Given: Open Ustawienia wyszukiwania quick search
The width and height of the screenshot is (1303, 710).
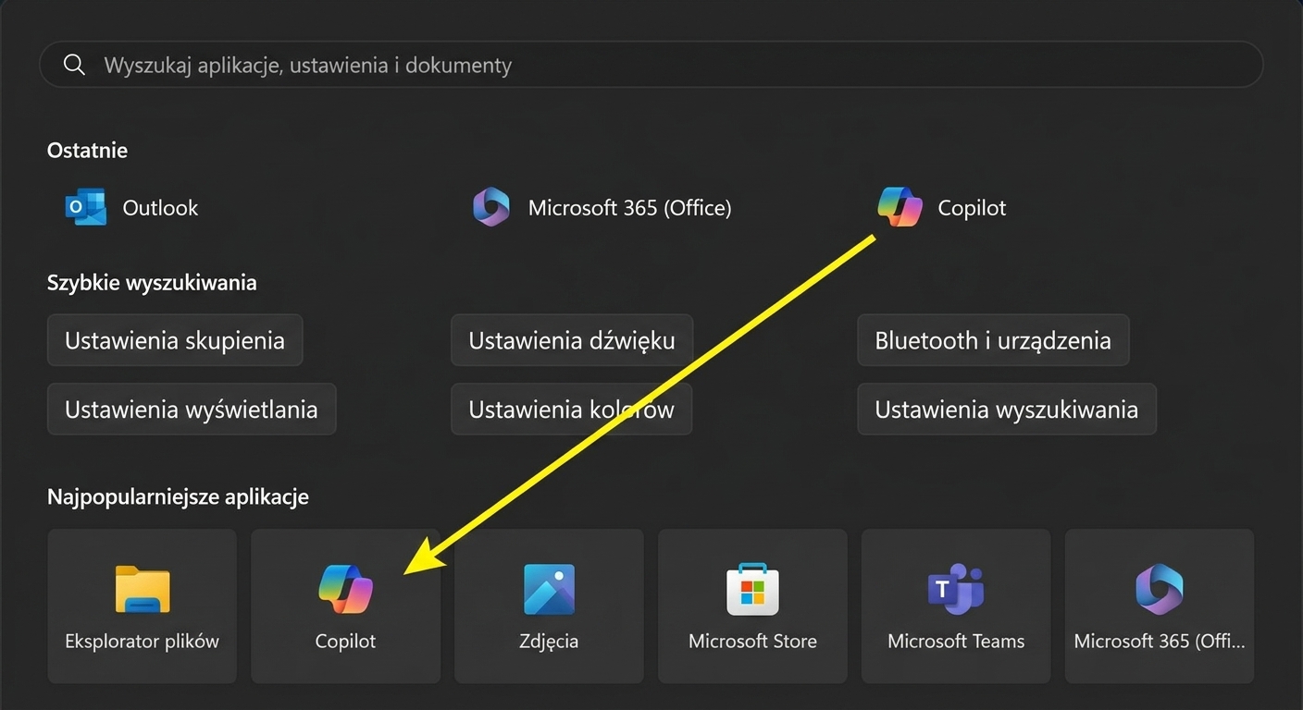Looking at the screenshot, I should pyautogui.click(x=1007, y=410).
